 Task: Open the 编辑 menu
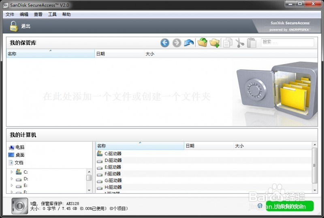(24, 15)
